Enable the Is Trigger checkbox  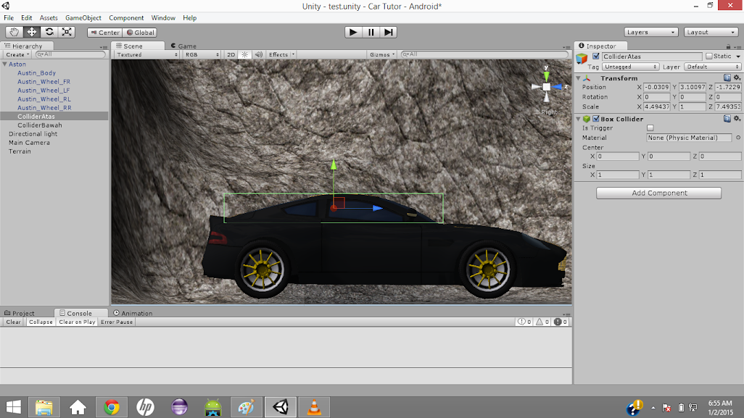tap(650, 128)
